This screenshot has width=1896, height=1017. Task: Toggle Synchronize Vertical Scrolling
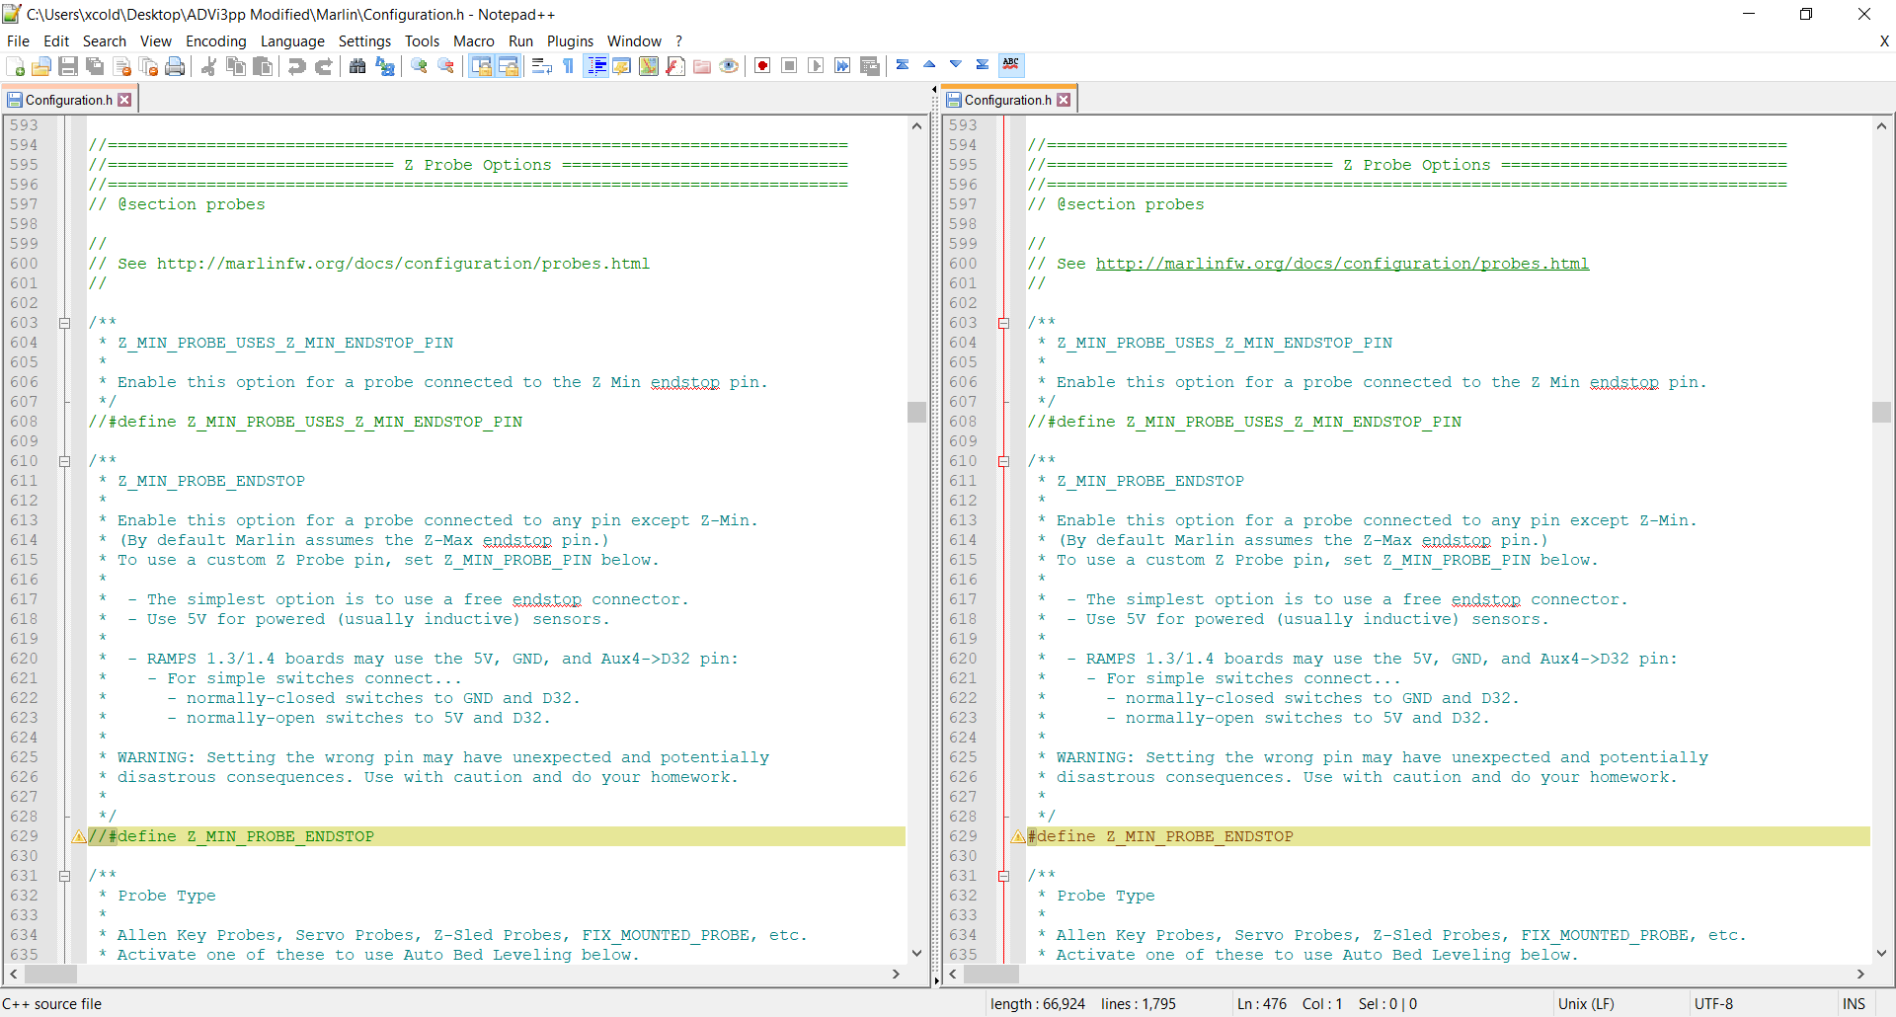(481, 66)
